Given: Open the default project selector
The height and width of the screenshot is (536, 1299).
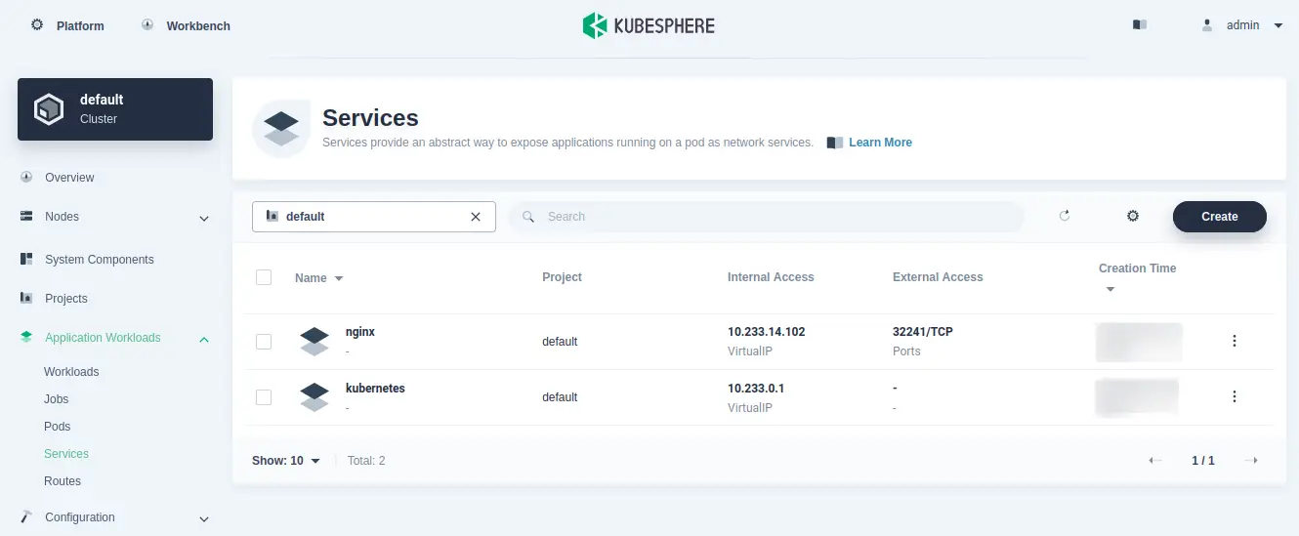Looking at the screenshot, I should point(374,217).
